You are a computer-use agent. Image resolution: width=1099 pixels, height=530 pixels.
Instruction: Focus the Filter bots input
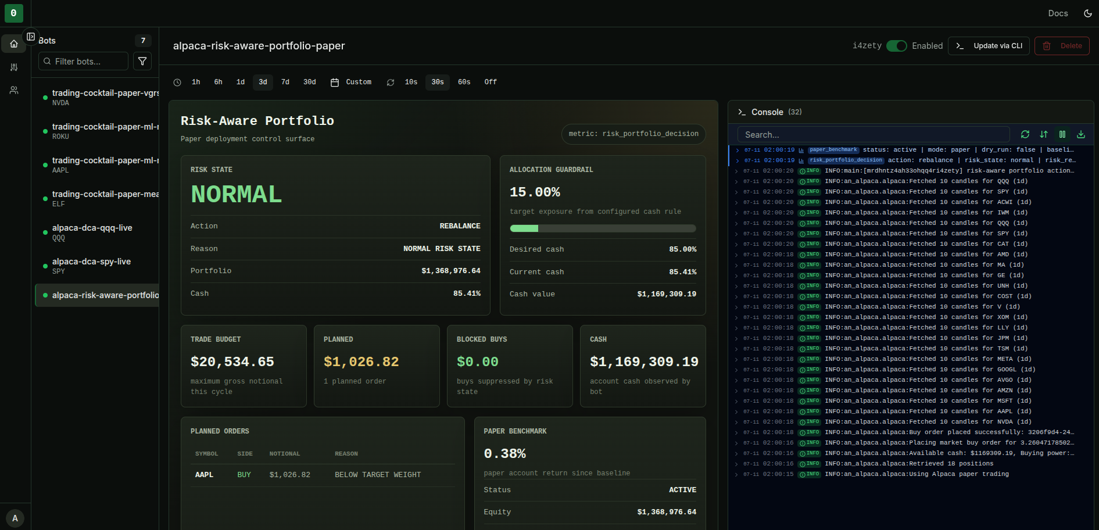[83, 61]
